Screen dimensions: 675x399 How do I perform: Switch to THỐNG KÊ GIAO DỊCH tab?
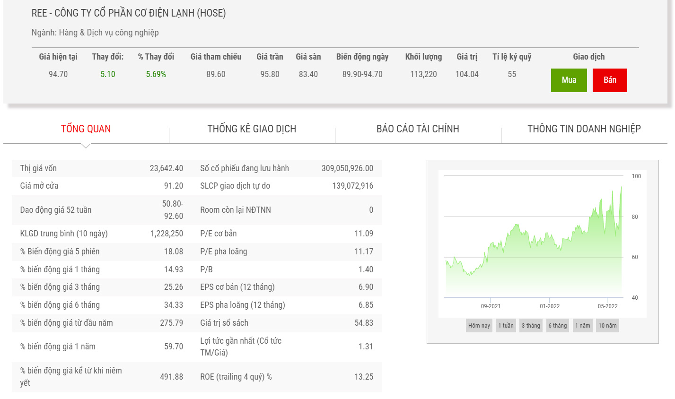click(x=252, y=129)
